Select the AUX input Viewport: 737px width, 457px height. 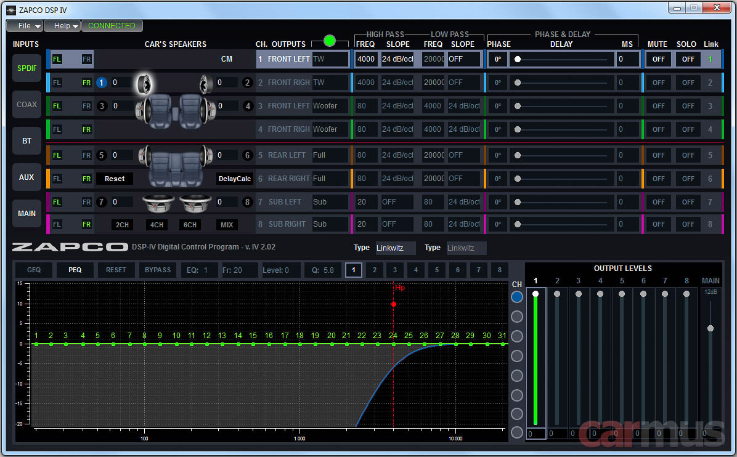point(26,177)
